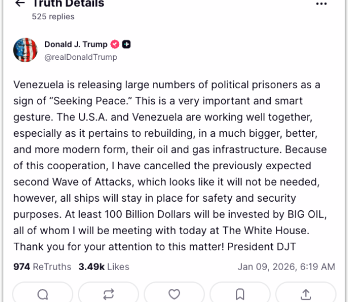Go back using the left arrow

pos(20,3)
